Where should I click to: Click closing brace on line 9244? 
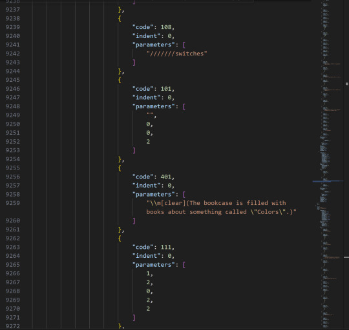pos(120,71)
